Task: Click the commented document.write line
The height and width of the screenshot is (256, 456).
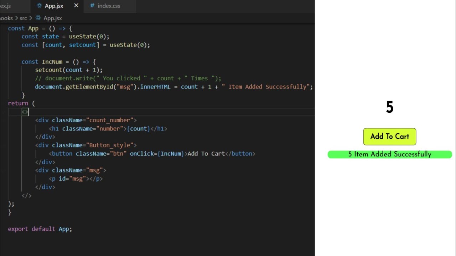Action: tap(128, 78)
